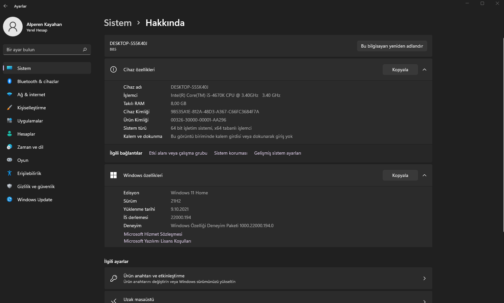504x303 pixels.
Task: Click the Bir ayar bulun search field
Action: pyautogui.click(x=44, y=50)
